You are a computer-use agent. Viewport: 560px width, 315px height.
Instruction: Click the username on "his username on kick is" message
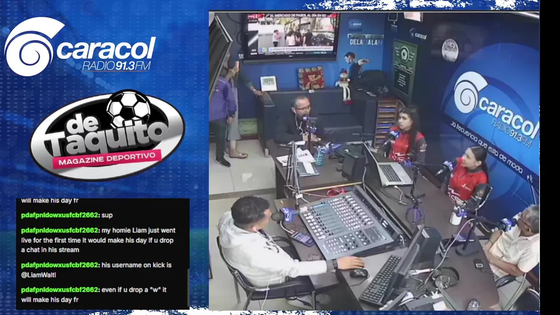pyautogui.click(x=60, y=265)
